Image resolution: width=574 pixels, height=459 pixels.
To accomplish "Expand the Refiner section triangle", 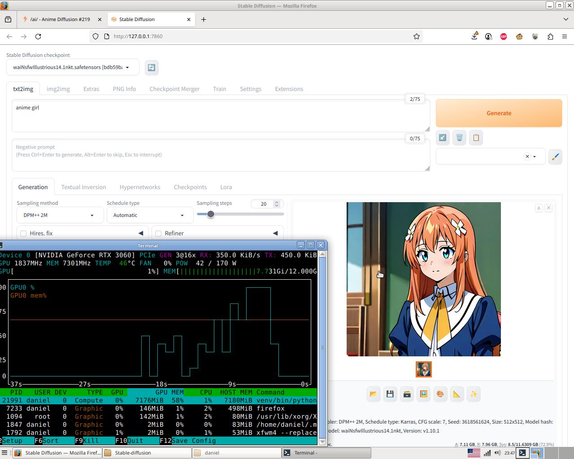I will pos(275,233).
